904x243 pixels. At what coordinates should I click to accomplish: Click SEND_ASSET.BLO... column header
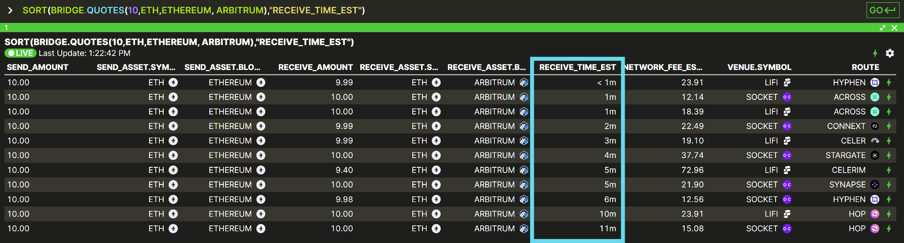coord(222,67)
